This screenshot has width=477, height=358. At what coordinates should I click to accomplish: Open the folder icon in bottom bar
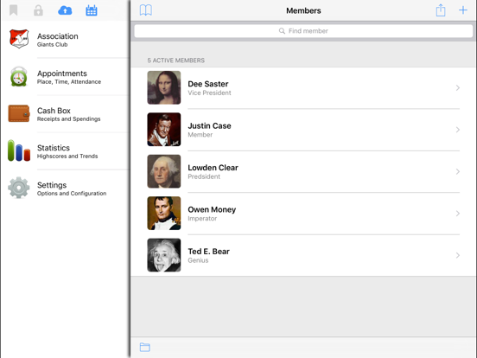(145, 347)
